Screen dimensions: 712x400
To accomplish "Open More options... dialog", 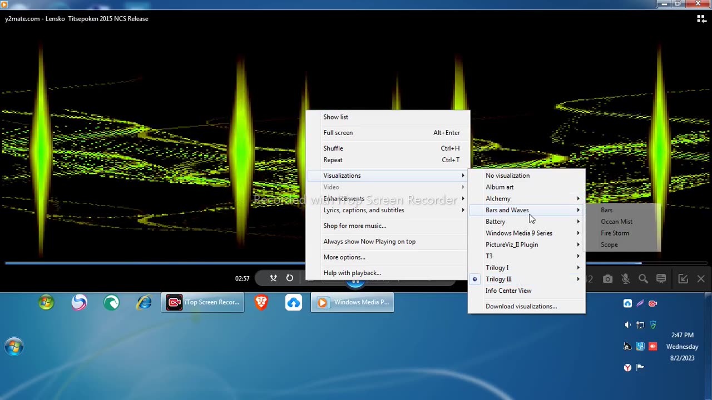I will click(x=388, y=257).
